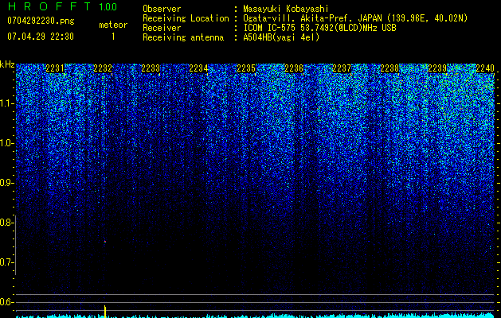The width and height of the screenshot is (501, 318).
Task: Click the meteor count value 1
Action: point(113,37)
